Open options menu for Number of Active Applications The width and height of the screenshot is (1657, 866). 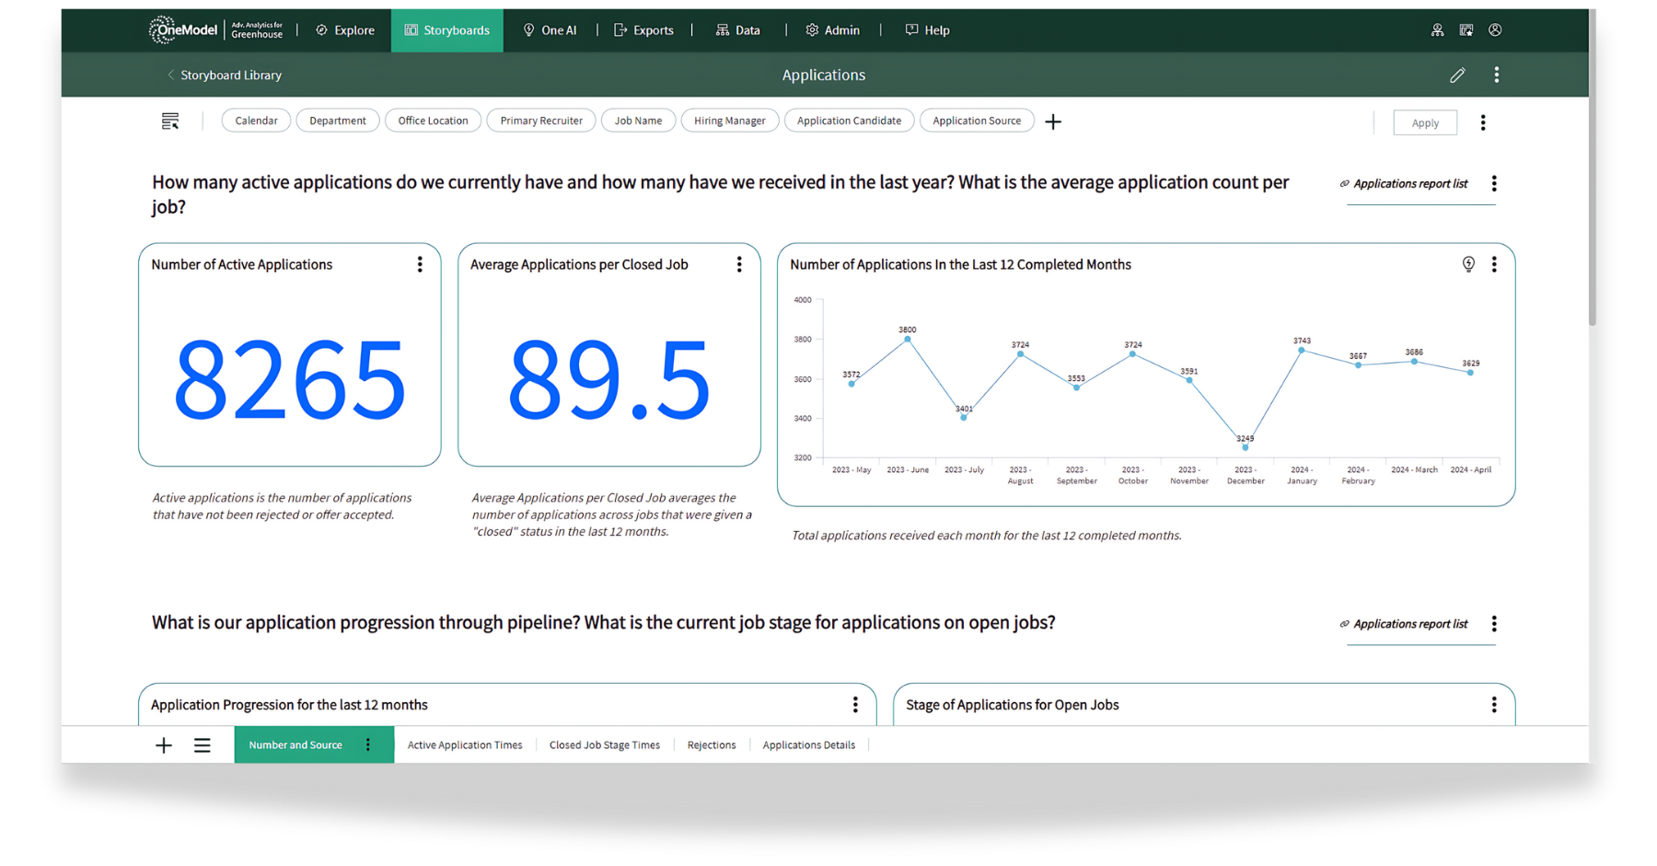click(x=420, y=265)
